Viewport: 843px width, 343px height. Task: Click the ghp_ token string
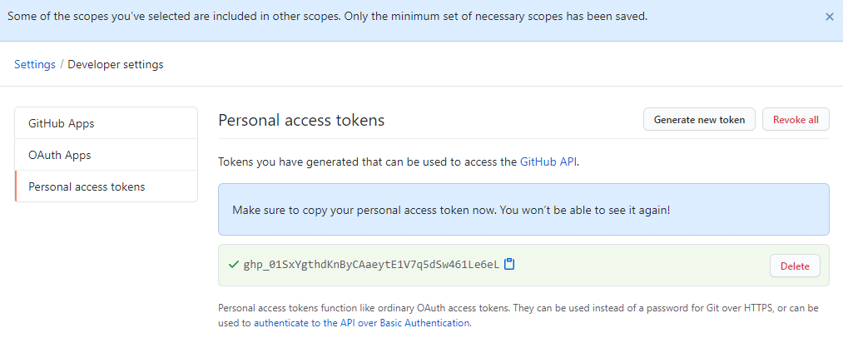[371, 265]
